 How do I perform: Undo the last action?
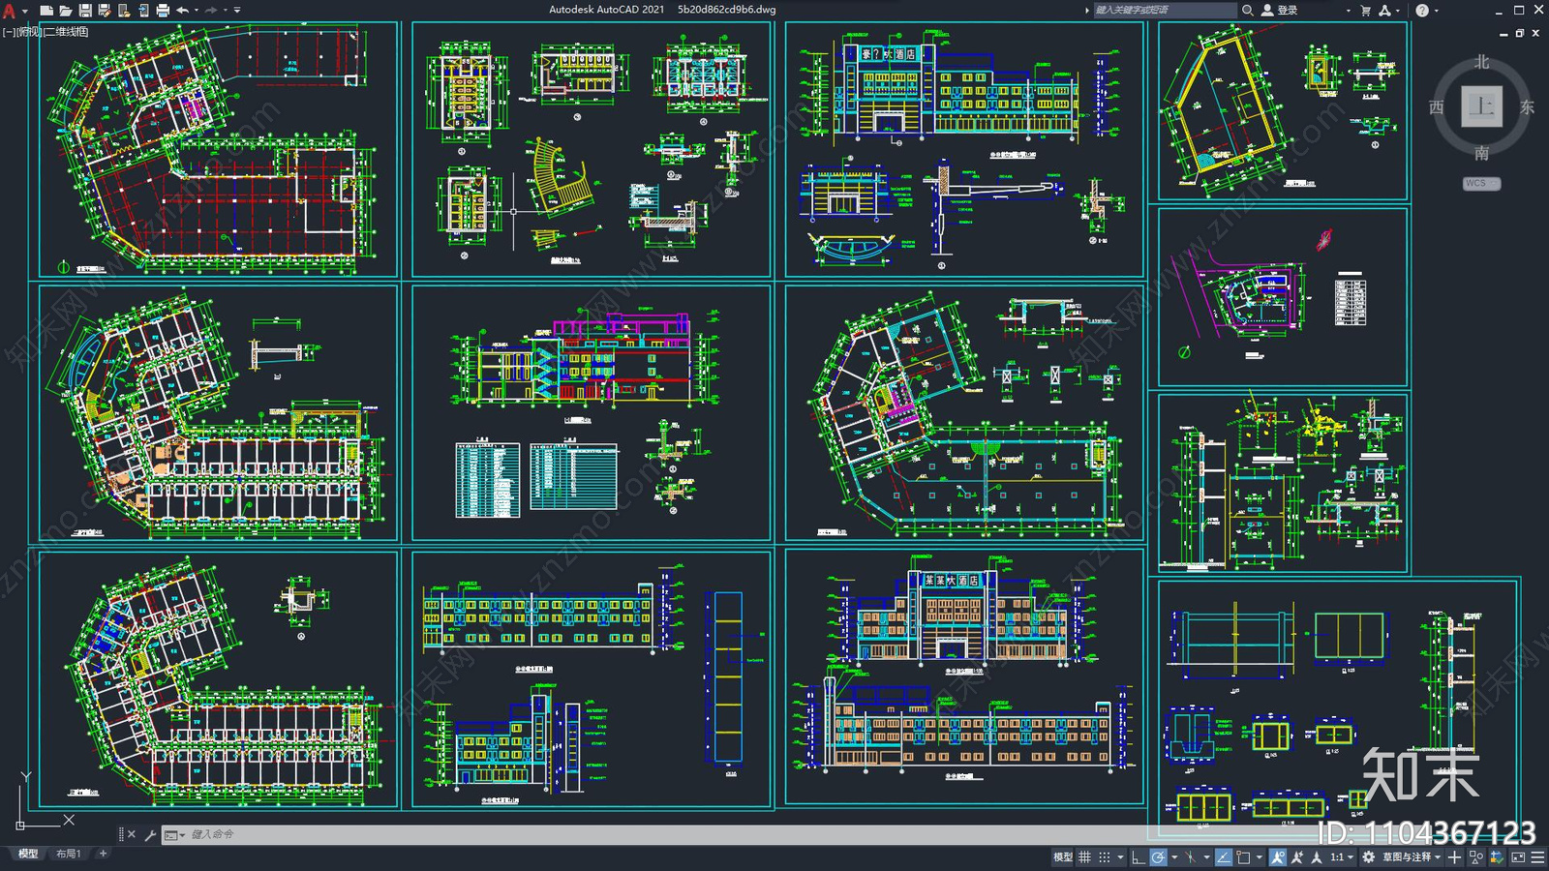point(182,11)
